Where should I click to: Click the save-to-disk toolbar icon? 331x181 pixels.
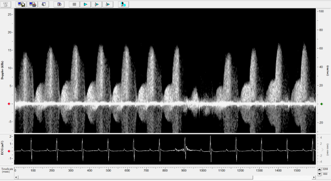pos(21,4)
